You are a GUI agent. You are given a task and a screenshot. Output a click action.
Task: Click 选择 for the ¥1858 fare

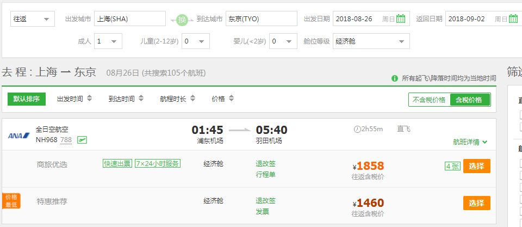tap(477, 166)
